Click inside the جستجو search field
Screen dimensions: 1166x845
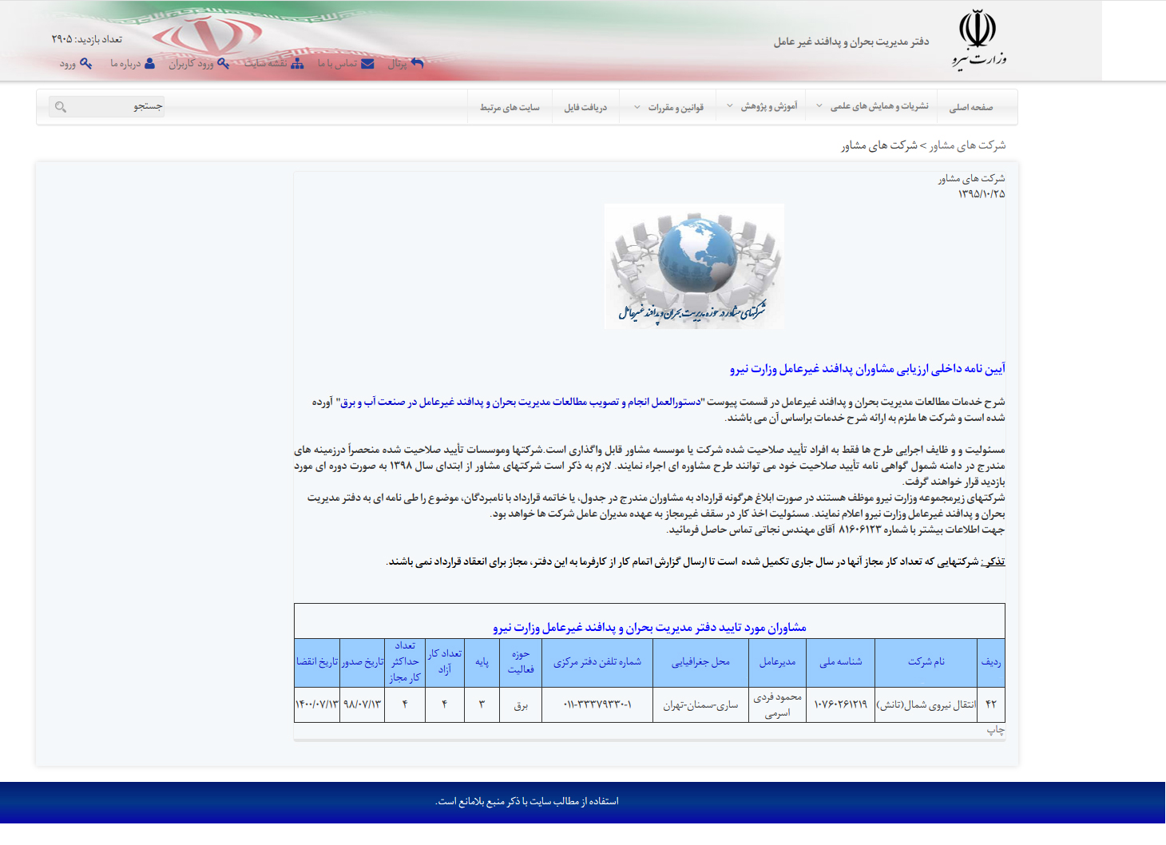point(107,106)
